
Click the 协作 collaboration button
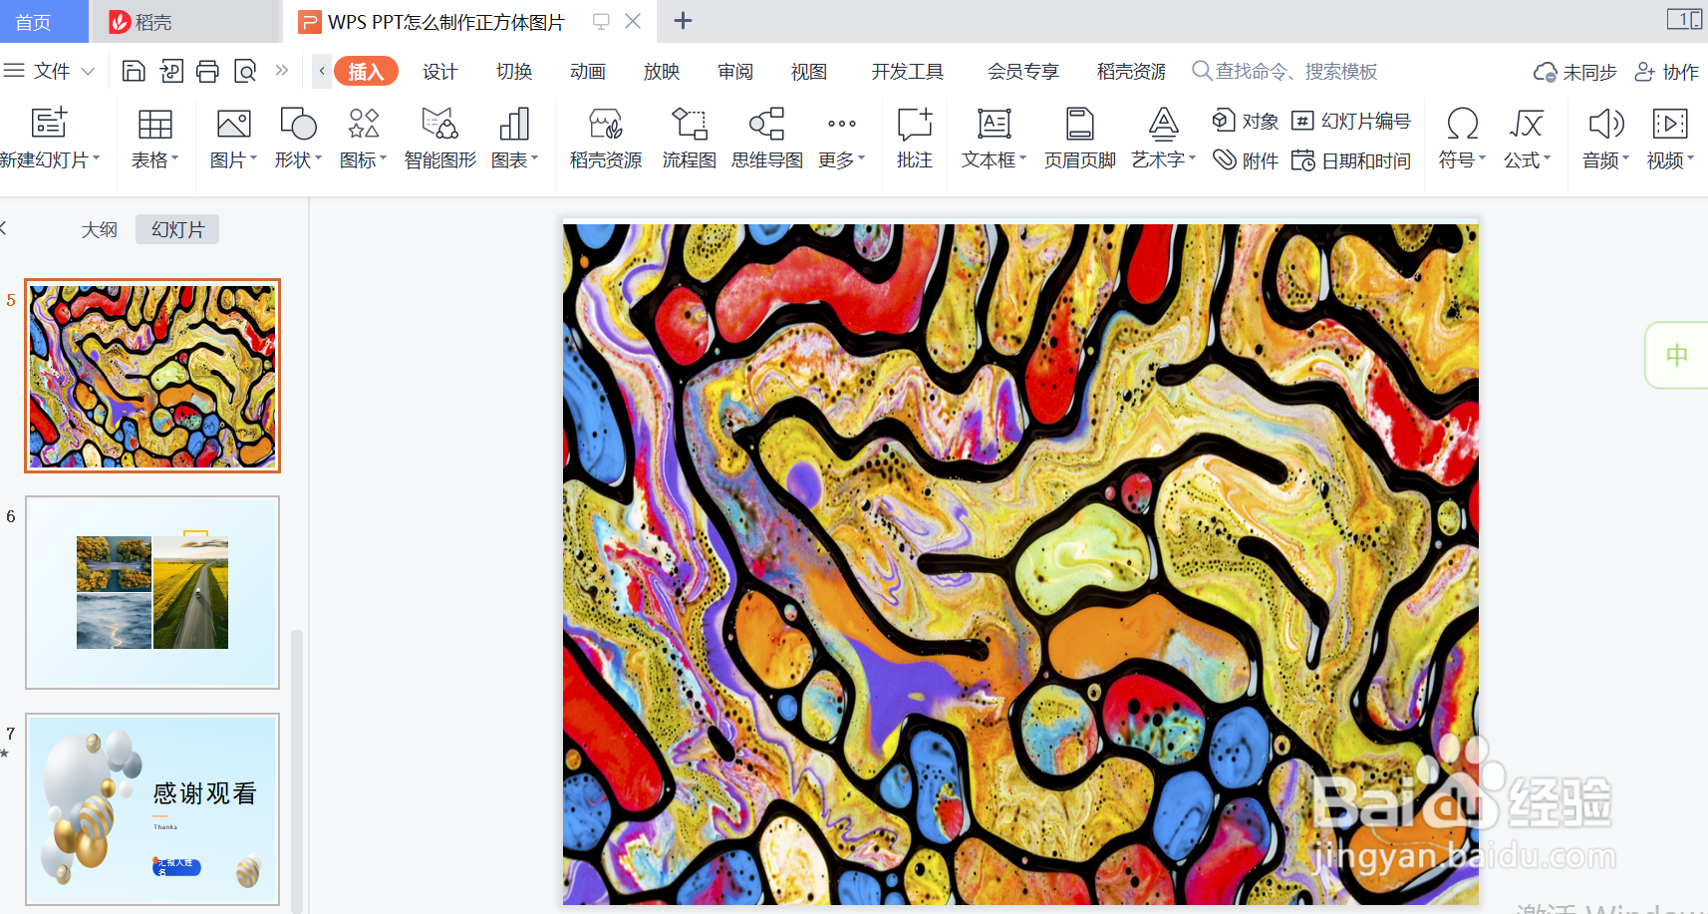[1667, 72]
